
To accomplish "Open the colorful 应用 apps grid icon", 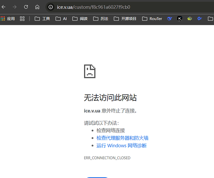I will pos(3,19).
